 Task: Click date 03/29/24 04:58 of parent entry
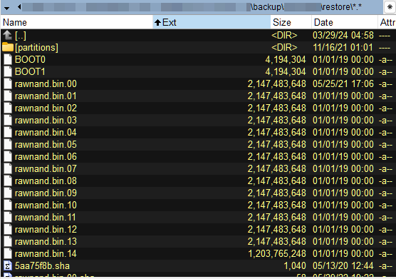pos(343,35)
